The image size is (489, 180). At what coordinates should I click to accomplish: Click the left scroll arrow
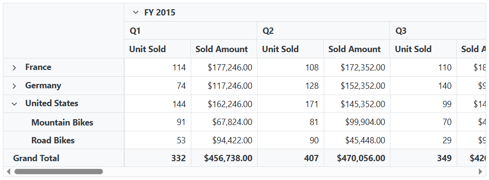[8, 172]
